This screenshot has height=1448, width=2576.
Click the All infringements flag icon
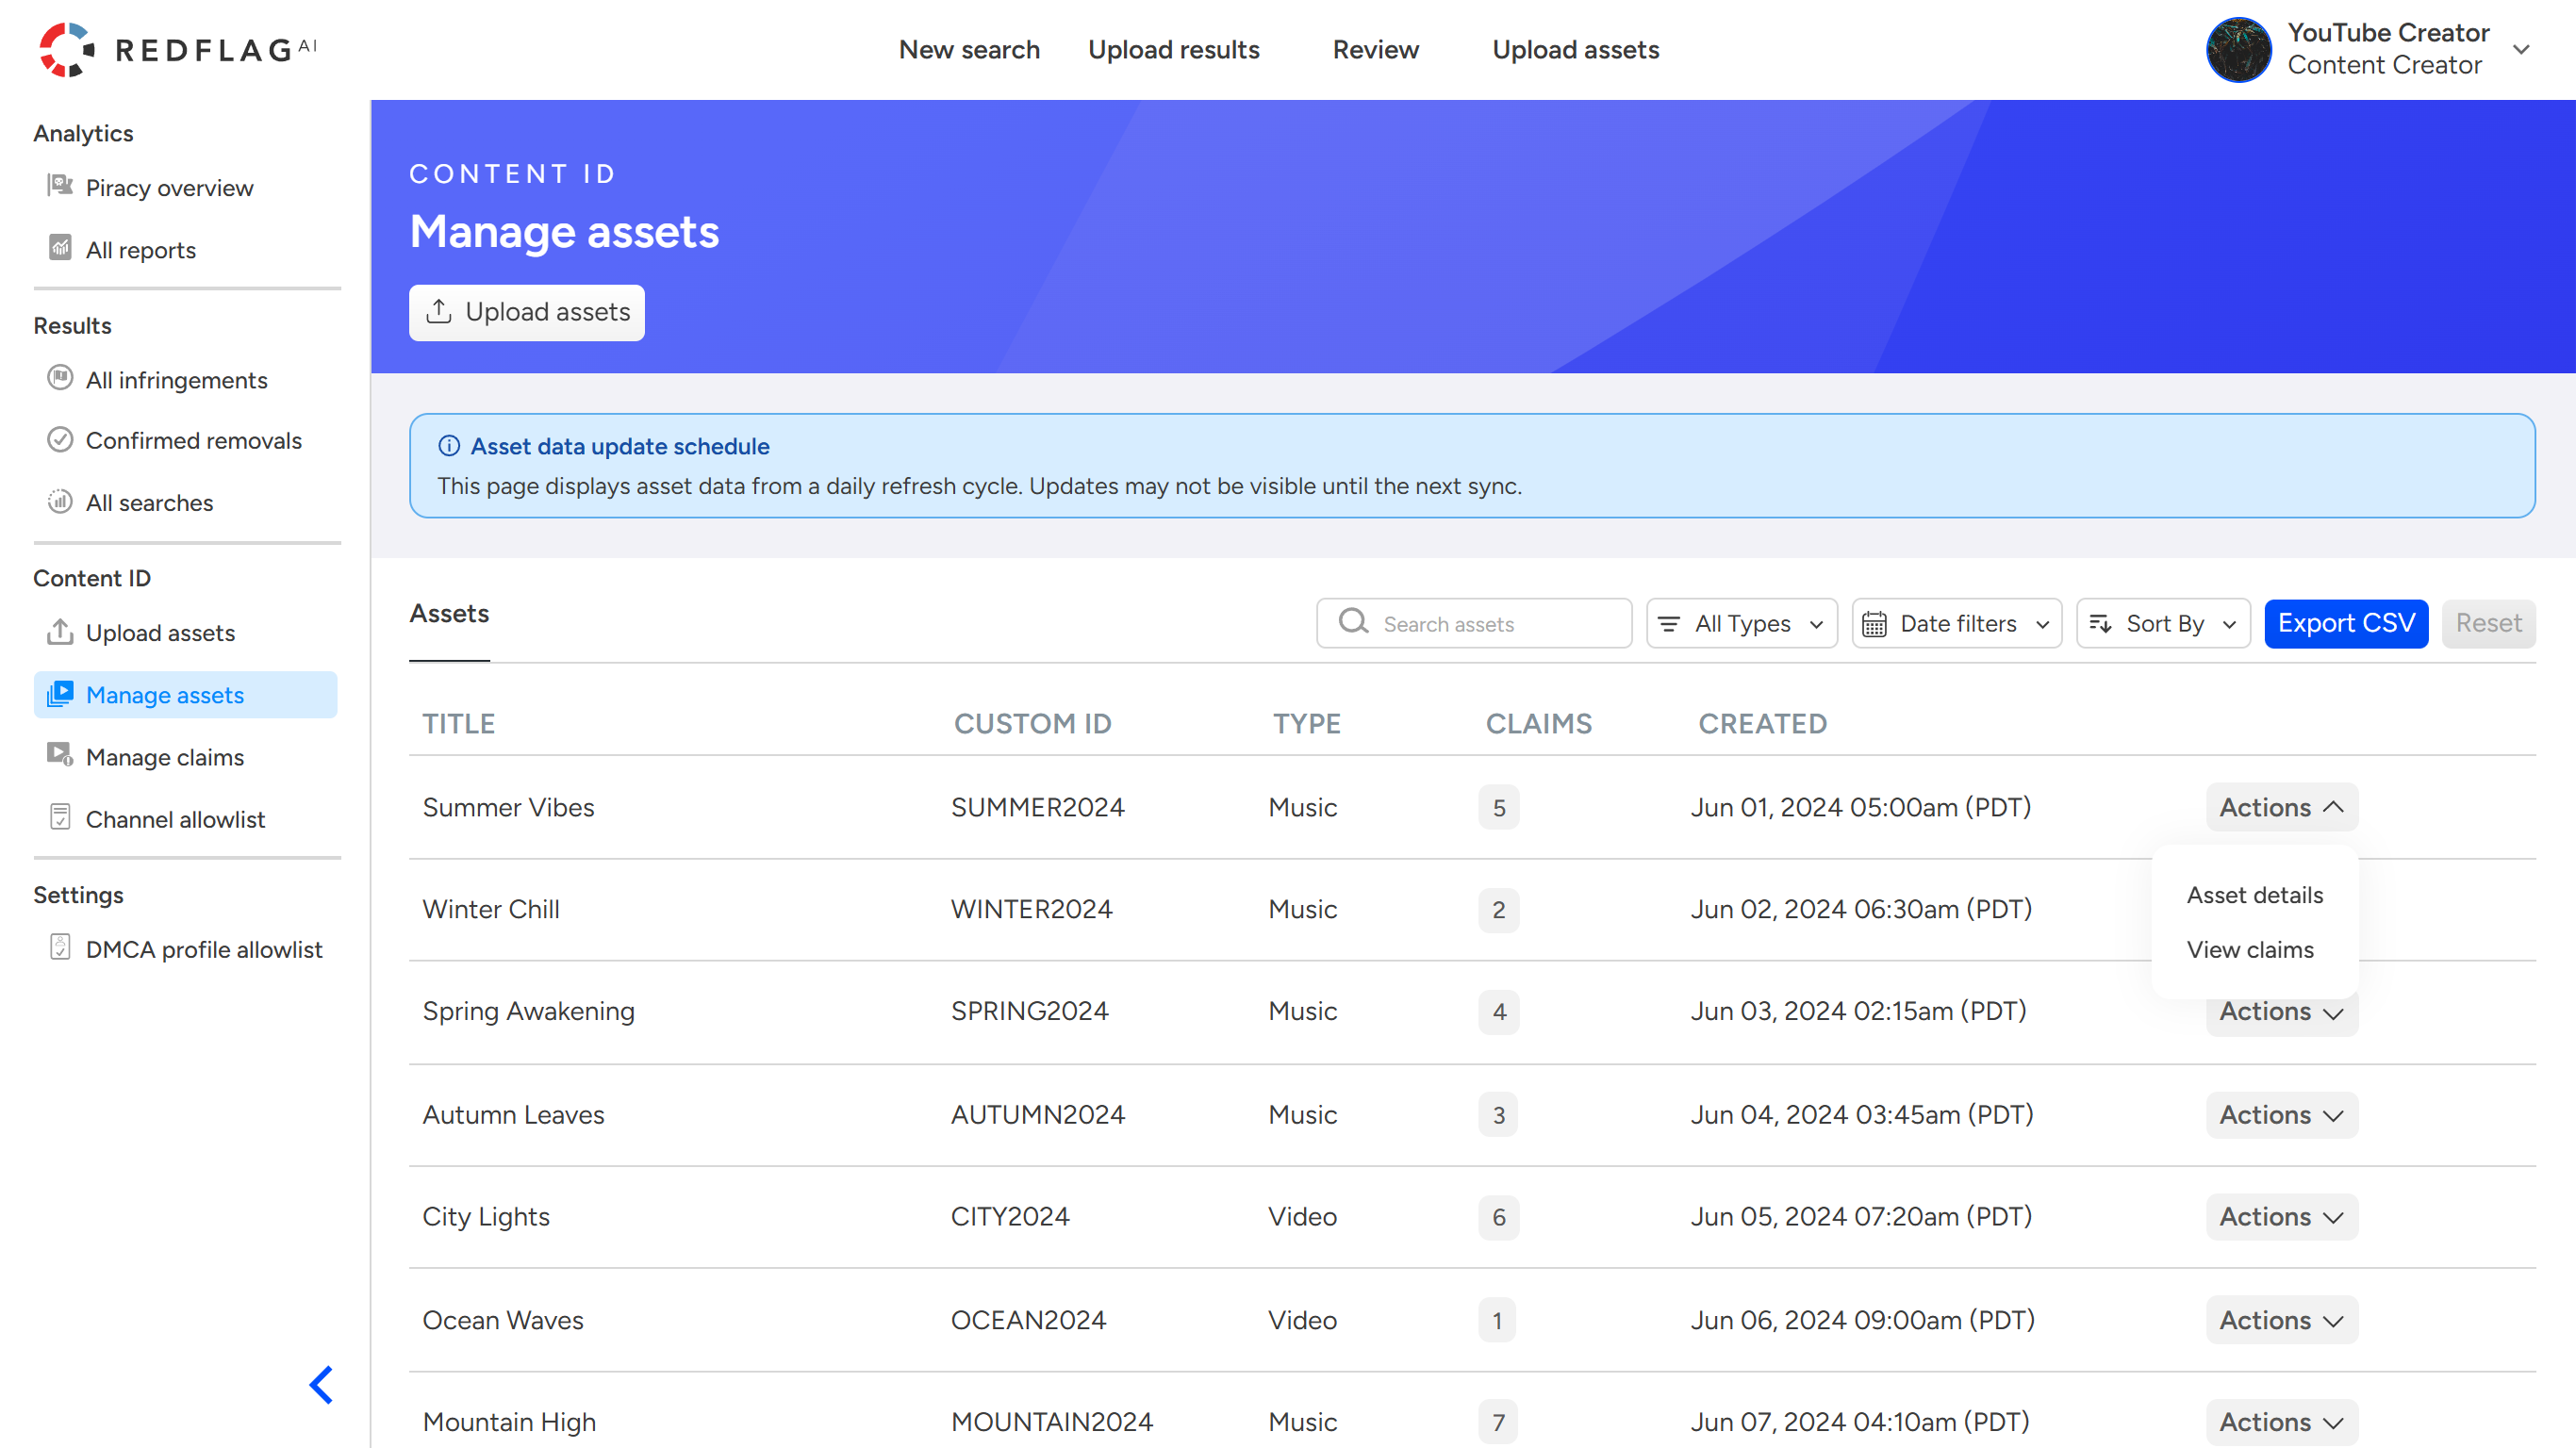(60, 379)
